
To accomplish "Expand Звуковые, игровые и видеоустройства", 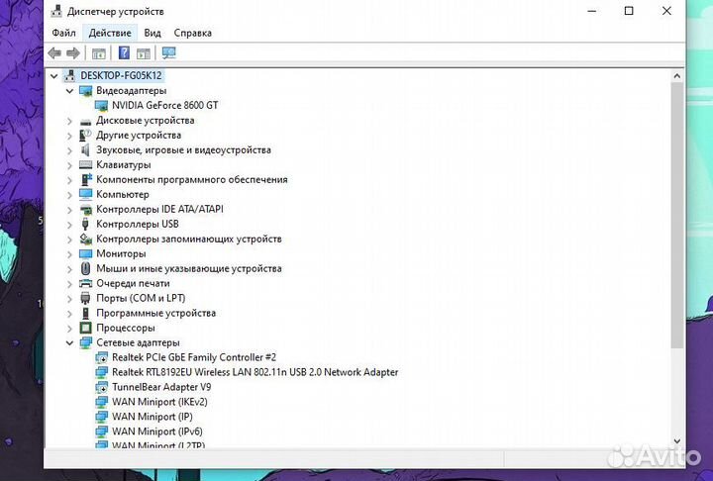I will 69,150.
